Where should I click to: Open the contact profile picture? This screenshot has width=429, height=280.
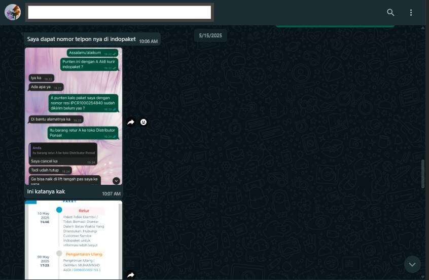coord(13,12)
